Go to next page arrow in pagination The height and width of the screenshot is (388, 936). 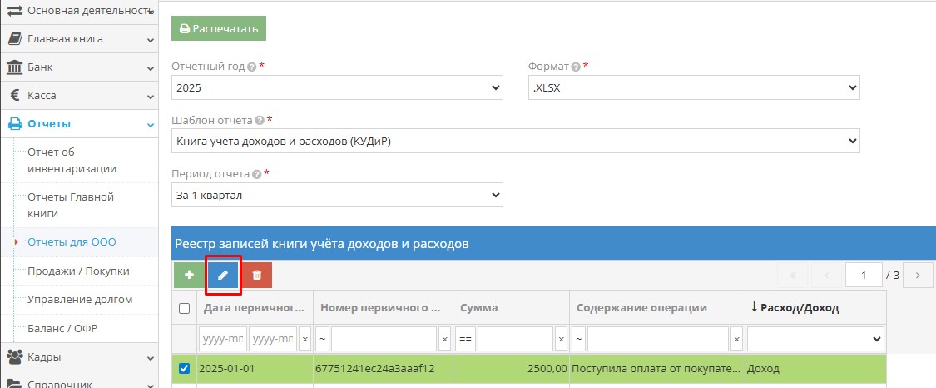(x=918, y=275)
